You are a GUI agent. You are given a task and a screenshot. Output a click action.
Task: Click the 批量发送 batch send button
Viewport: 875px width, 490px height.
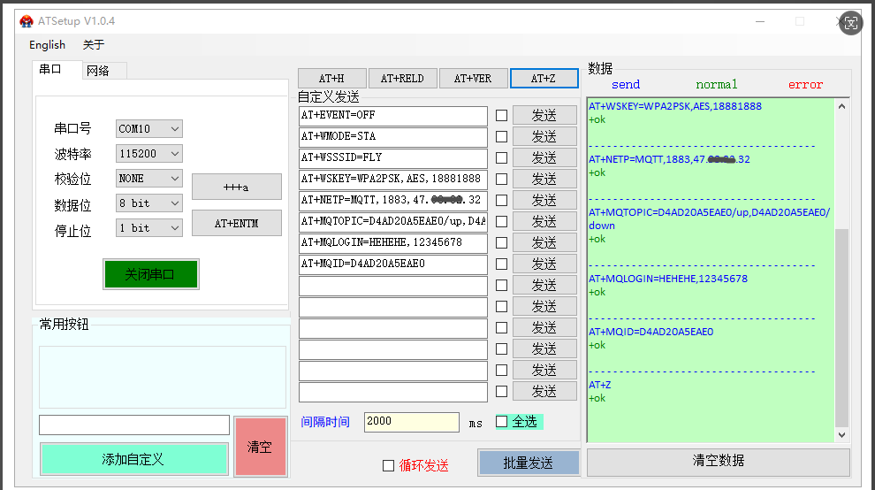click(529, 463)
